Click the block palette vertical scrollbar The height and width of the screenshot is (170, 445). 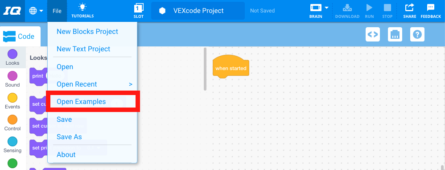pyautogui.click(x=205, y=69)
